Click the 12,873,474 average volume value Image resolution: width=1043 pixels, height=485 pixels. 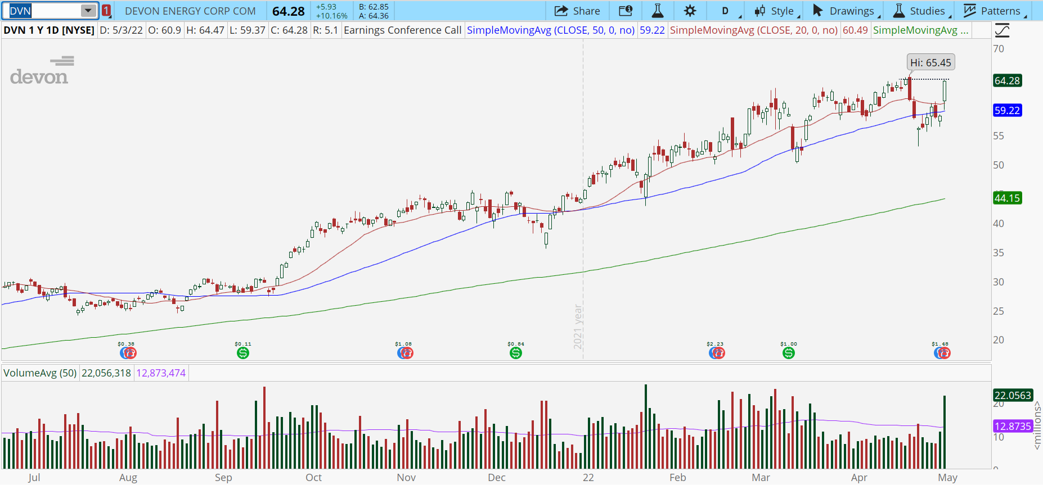pyautogui.click(x=161, y=373)
